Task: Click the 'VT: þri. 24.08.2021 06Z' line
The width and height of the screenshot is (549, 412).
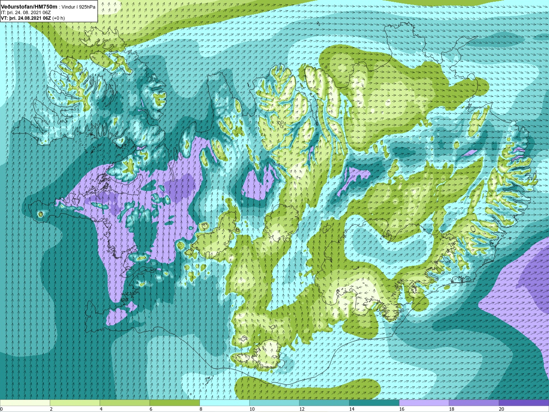Action: pyautogui.click(x=26, y=18)
